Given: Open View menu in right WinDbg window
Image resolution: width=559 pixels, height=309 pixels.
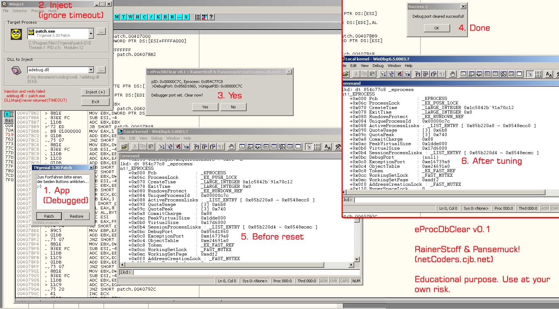Looking at the screenshot, I should 365,66.
